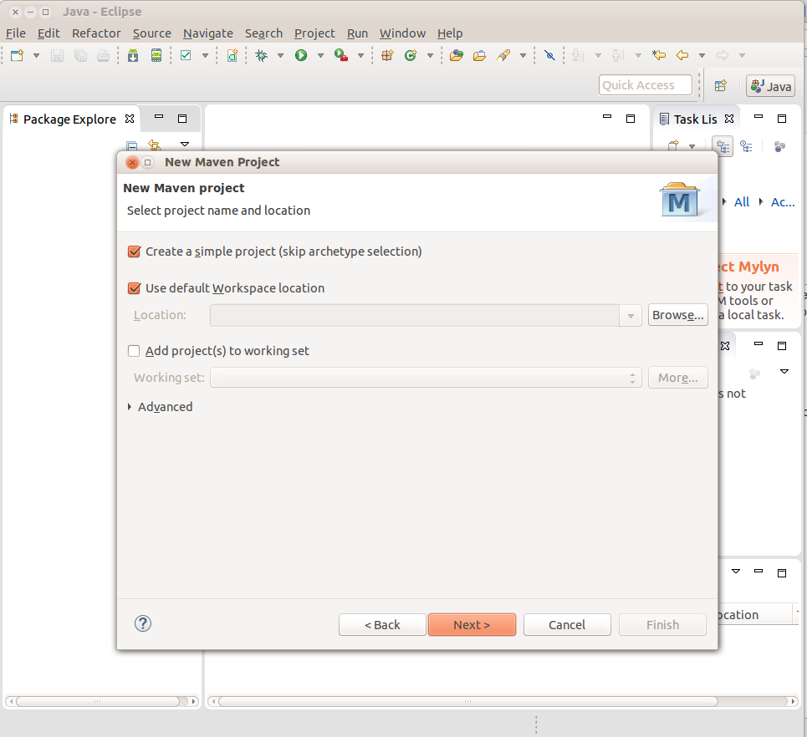
Task: Switch to the Java perspective button
Action: click(769, 84)
